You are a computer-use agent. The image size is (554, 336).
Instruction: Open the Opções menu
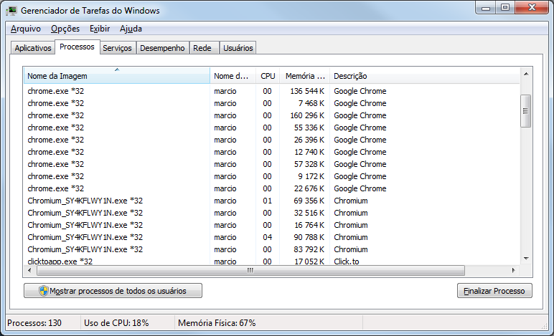click(65, 29)
